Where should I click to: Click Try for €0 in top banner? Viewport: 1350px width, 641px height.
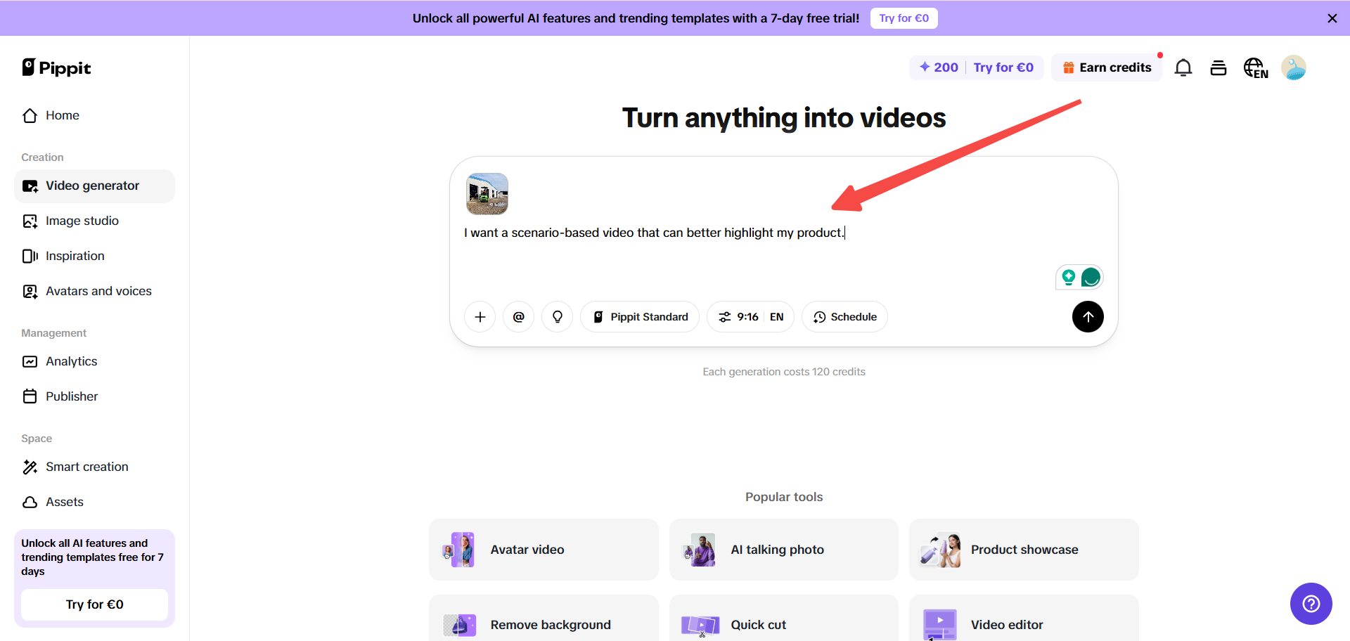[904, 18]
